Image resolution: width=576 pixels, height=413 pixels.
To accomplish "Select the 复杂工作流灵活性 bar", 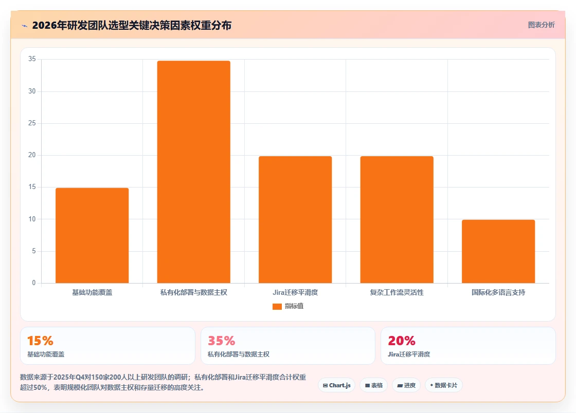I will coord(397,220).
